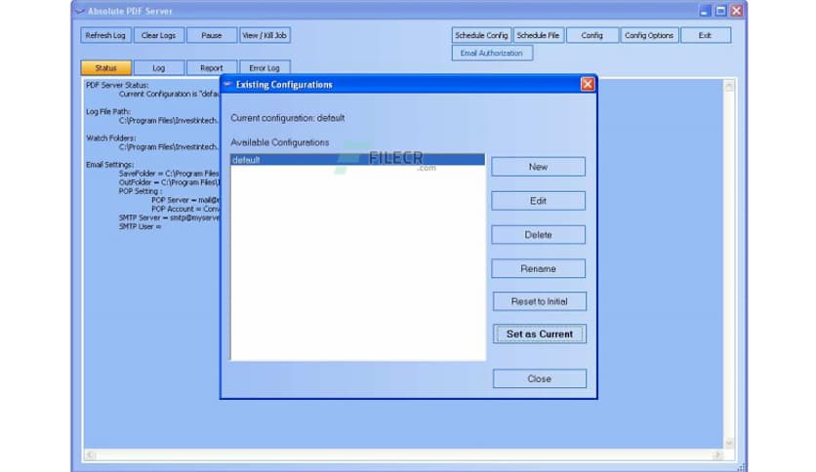Click the 'Available Configurations' label

coord(279,142)
